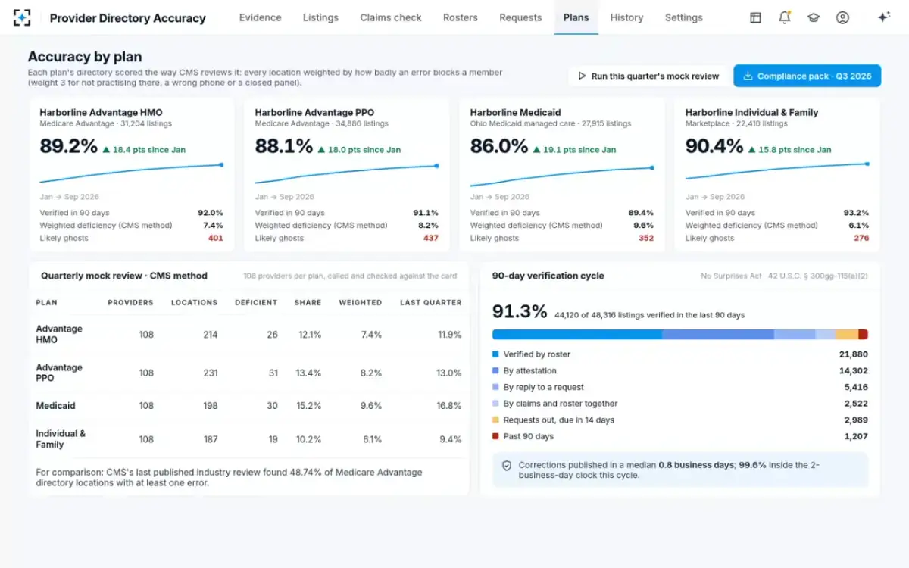Open the History tab
Viewport: 909px width, 568px height.
pyautogui.click(x=626, y=17)
